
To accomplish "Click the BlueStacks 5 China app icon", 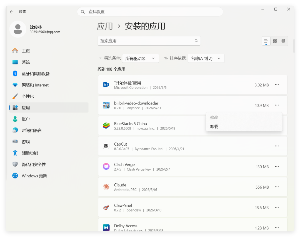I will pos(106,126).
